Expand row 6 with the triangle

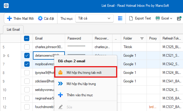[4, 56]
